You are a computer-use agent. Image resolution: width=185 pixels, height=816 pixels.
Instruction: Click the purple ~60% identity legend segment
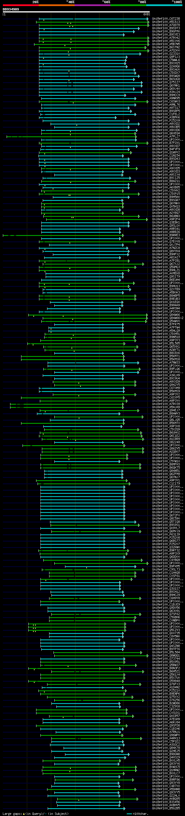click(93, 5)
